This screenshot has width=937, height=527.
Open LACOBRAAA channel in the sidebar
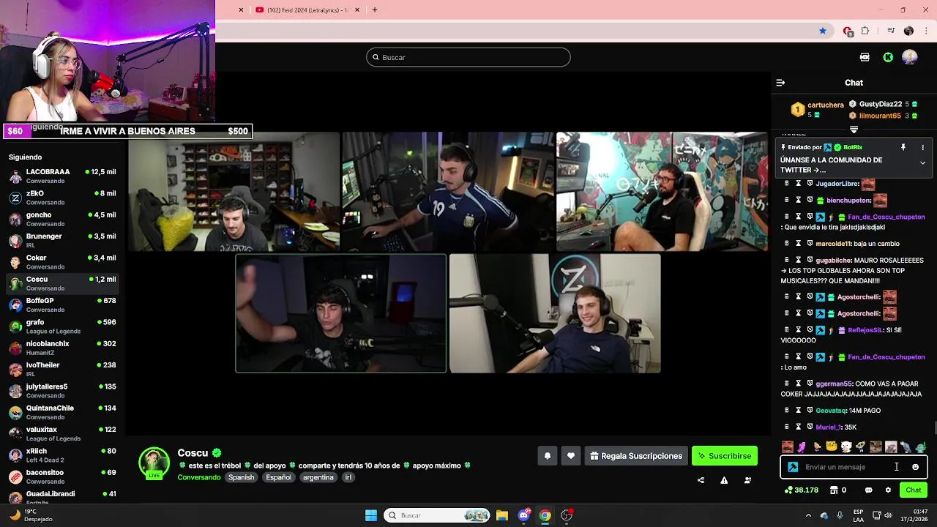[62, 176]
